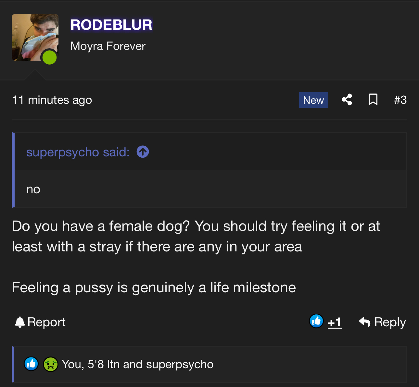Report this post
Viewport: 419px width, 387px height.
(40, 322)
